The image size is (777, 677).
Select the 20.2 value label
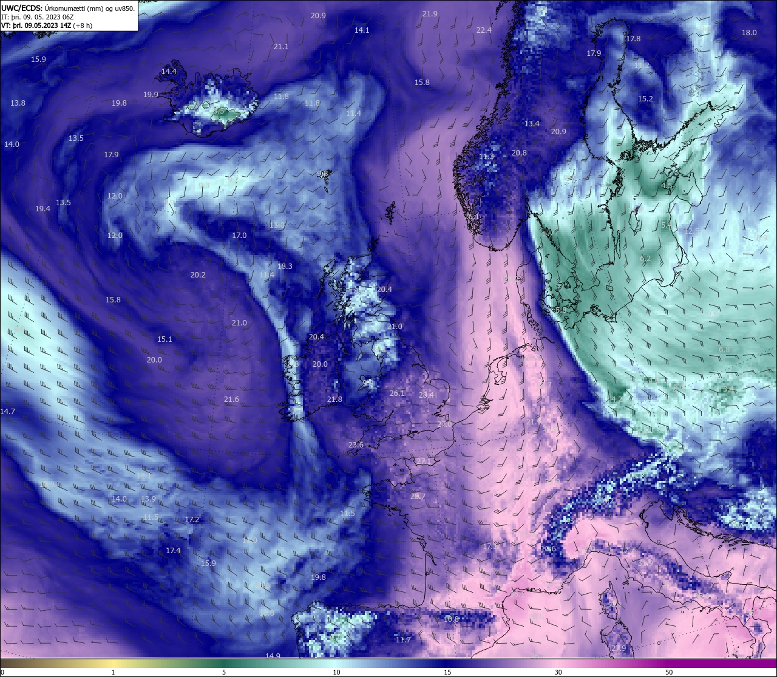point(198,274)
